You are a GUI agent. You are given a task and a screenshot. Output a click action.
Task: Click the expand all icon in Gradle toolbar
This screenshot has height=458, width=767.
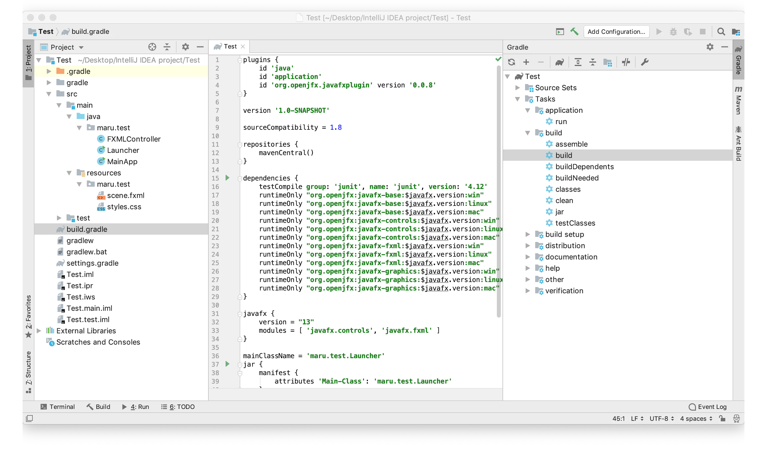tap(578, 62)
